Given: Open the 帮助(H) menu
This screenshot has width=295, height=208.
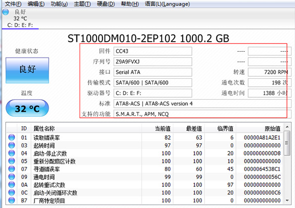Looking at the screenshot, I should (x=129, y=4).
